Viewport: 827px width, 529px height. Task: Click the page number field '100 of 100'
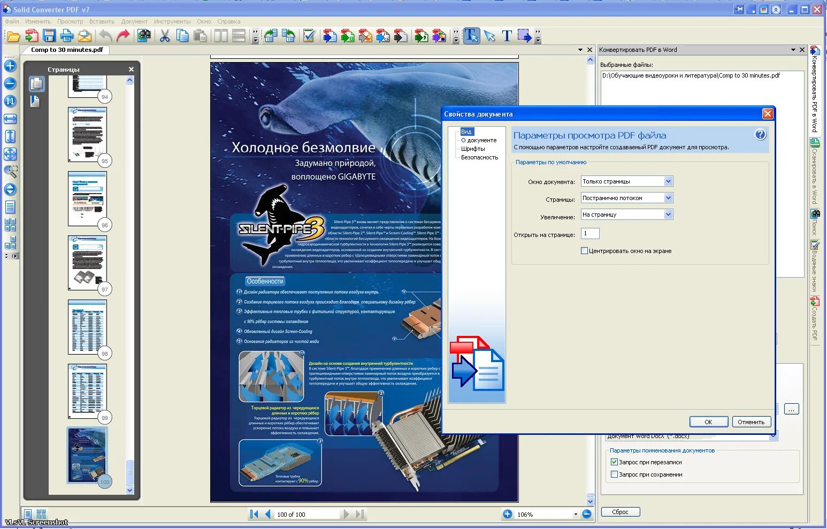(x=307, y=515)
